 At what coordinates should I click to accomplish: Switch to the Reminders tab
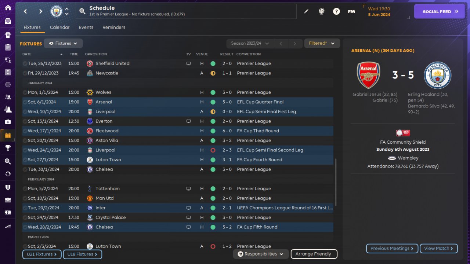pos(114,27)
